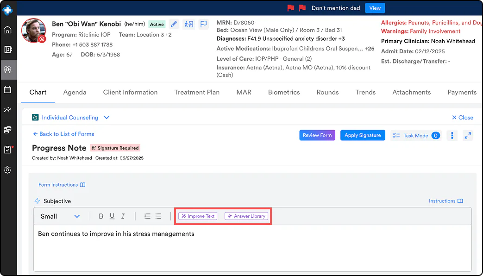Click the Review Form button
Image resolution: width=483 pixels, height=276 pixels.
coord(317,135)
